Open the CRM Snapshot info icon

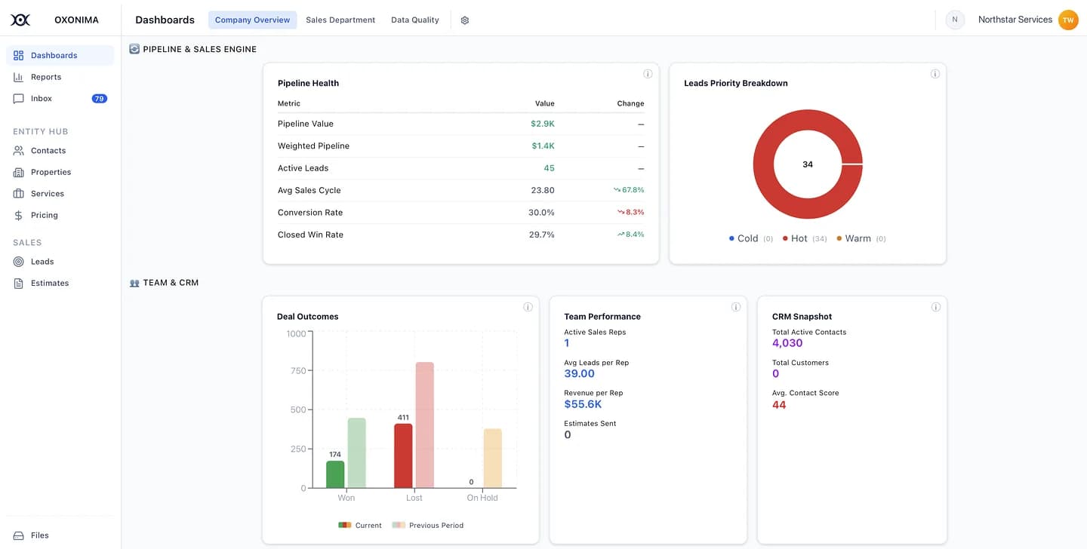[x=936, y=307]
